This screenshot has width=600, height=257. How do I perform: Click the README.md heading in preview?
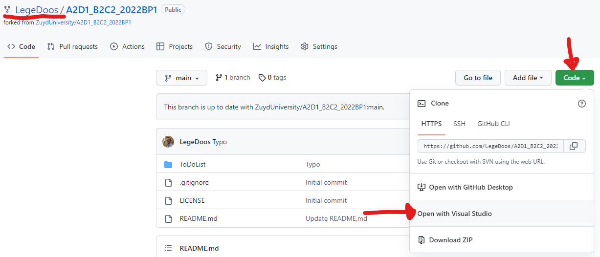199,248
